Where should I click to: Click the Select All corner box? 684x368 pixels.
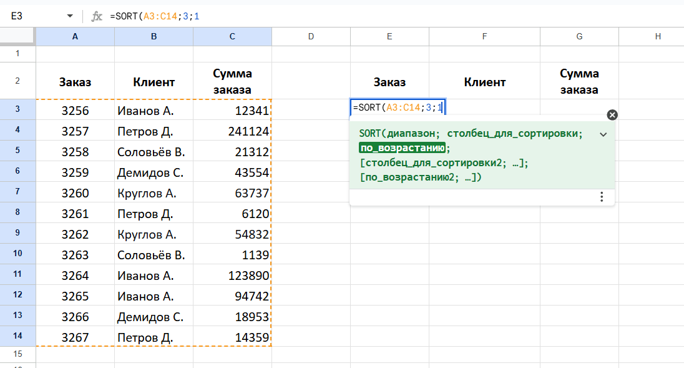pos(17,36)
